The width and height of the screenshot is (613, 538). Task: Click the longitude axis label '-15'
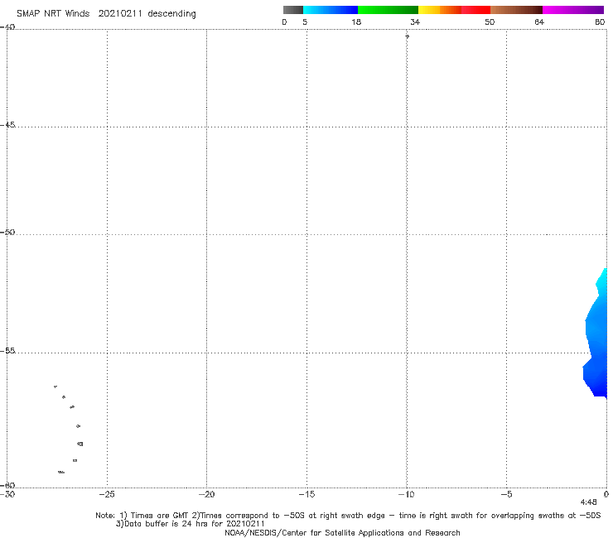click(x=306, y=494)
